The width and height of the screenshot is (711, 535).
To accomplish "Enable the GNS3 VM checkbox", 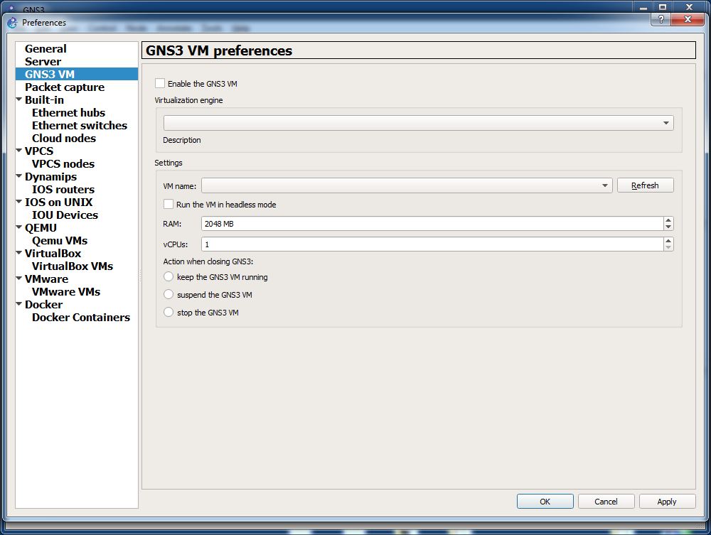I will click(159, 83).
